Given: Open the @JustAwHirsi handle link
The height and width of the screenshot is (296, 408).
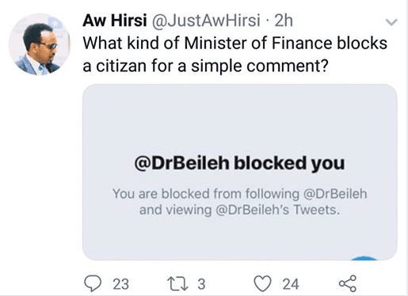Looking at the screenshot, I should tap(206, 21).
